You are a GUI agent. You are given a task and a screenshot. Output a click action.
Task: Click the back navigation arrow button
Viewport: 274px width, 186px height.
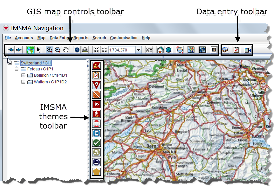(x=11, y=50)
